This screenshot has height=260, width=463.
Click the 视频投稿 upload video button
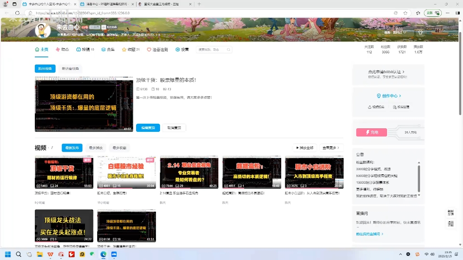pos(376,107)
